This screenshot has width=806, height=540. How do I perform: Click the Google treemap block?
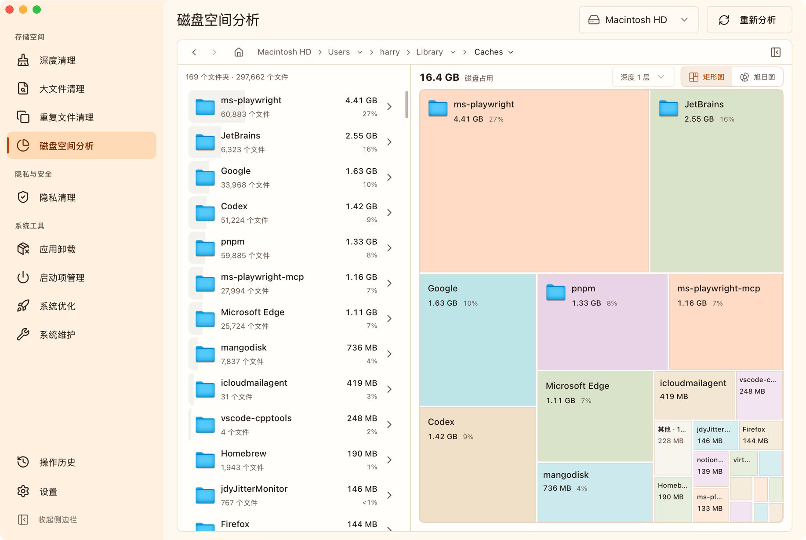[x=478, y=340]
